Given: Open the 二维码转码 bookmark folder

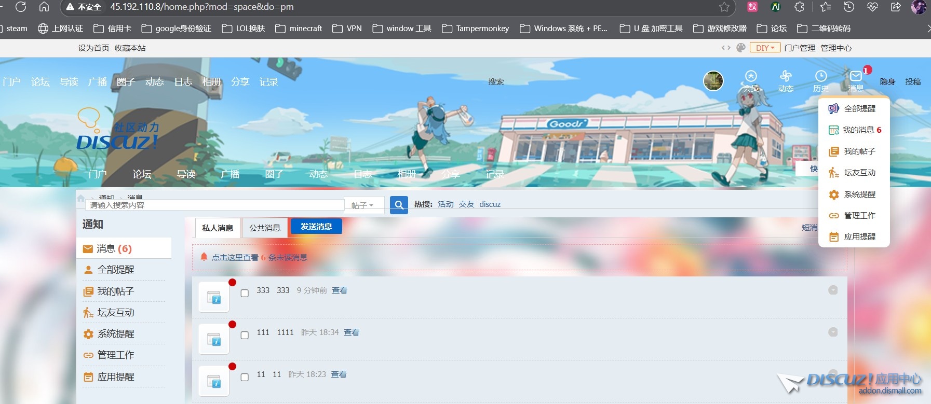Looking at the screenshot, I should (x=824, y=29).
